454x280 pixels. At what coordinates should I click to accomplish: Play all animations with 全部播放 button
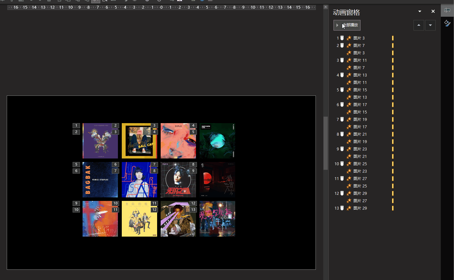point(347,25)
